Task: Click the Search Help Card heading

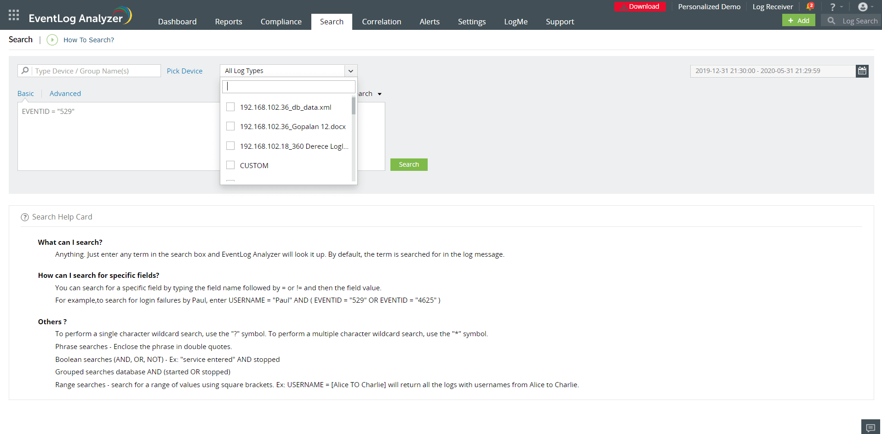Action: coord(62,217)
